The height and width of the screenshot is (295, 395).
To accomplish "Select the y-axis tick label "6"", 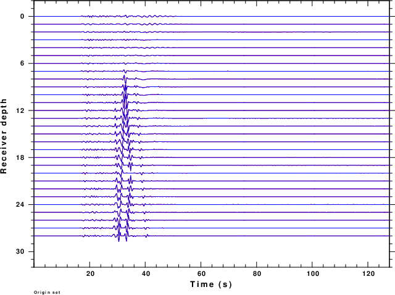I will click(22, 64).
